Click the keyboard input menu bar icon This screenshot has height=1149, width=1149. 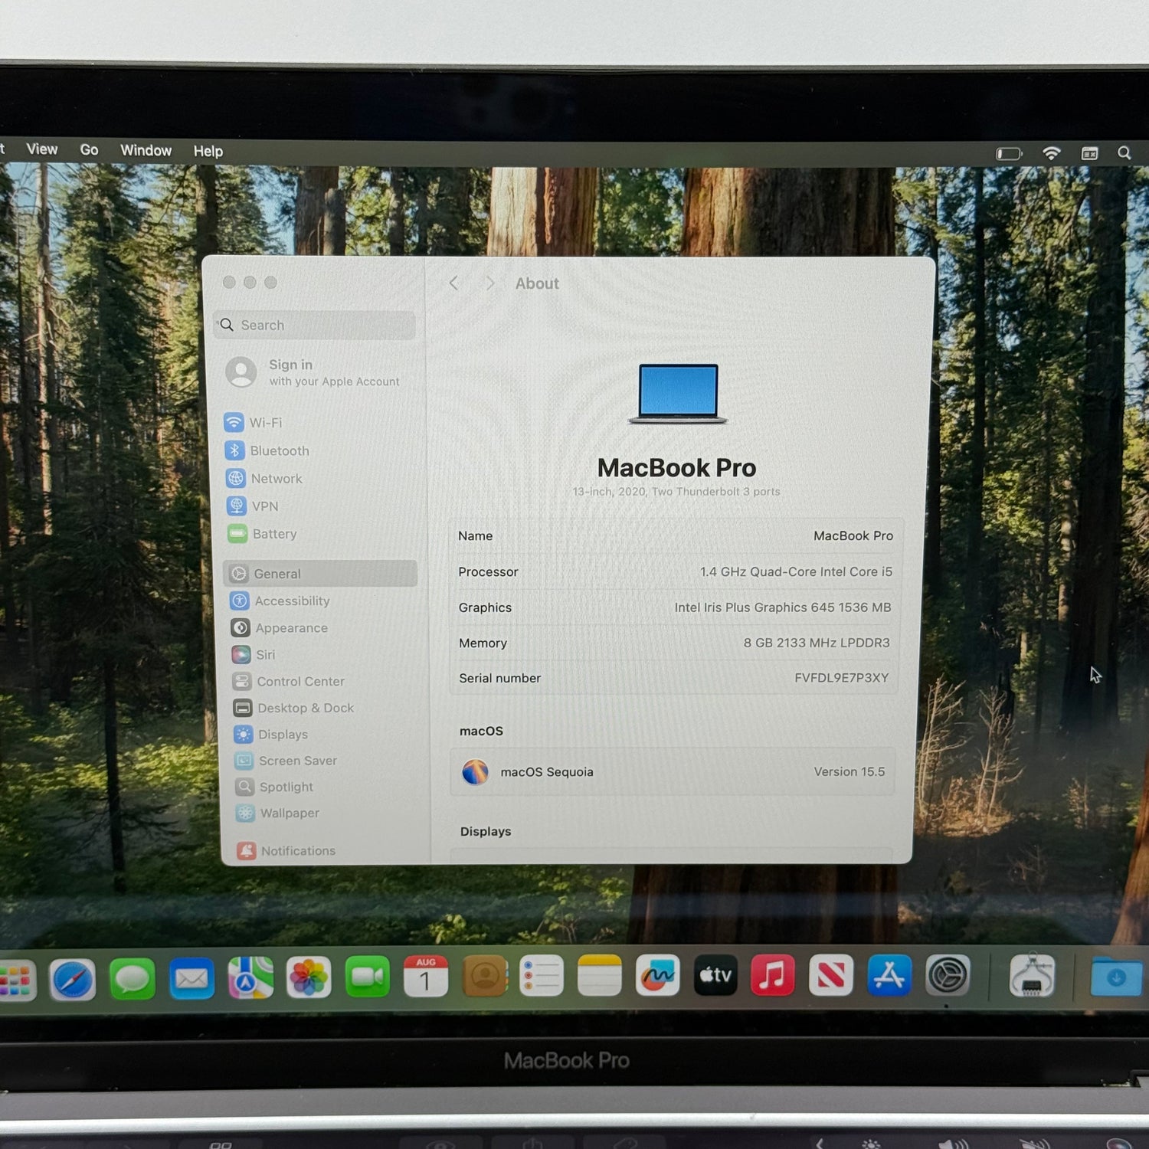(x=1089, y=153)
